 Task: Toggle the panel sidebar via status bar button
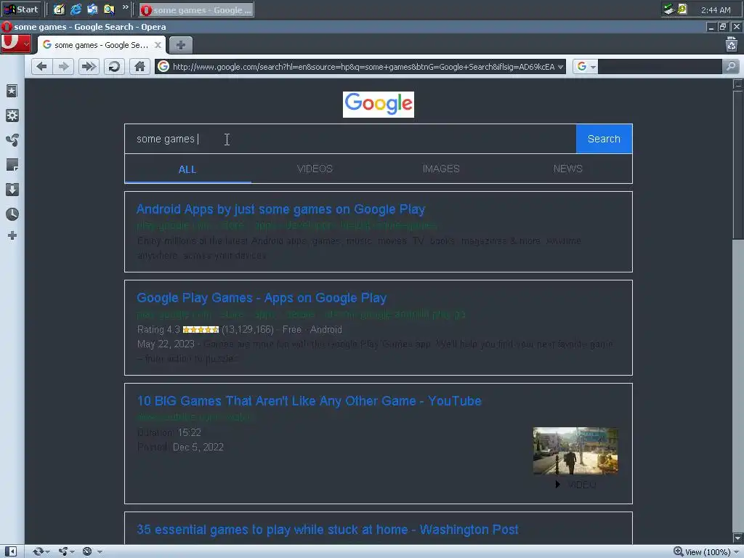[10, 551]
